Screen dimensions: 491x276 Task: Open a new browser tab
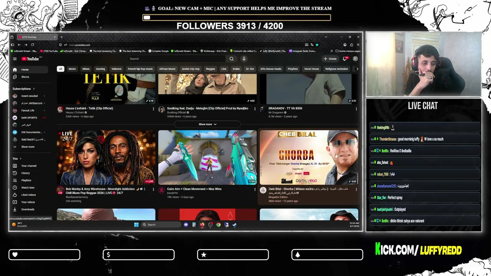click(x=61, y=37)
